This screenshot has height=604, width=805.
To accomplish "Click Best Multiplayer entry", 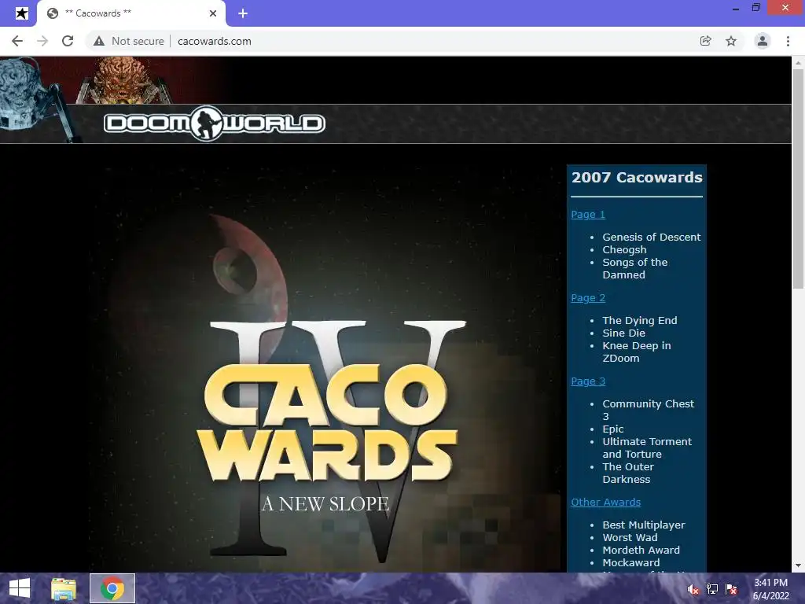I will 644,525.
